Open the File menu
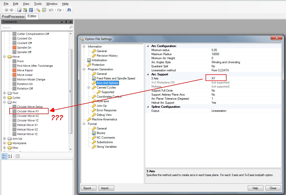 [6, 4]
